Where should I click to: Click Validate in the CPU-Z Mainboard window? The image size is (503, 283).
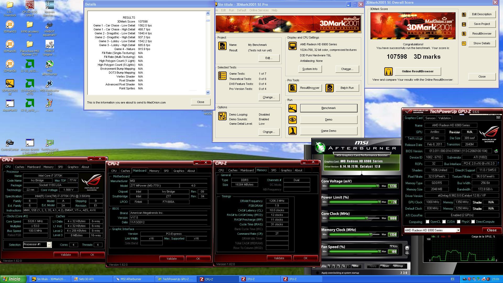(172, 259)
